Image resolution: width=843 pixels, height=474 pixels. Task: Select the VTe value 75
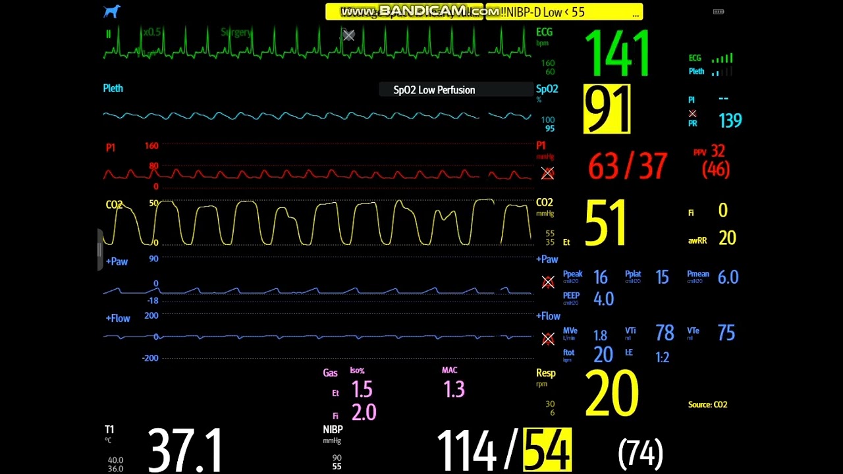click(726, 333)
